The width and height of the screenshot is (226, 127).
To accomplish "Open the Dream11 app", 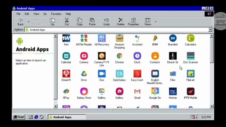I will 66,74.
